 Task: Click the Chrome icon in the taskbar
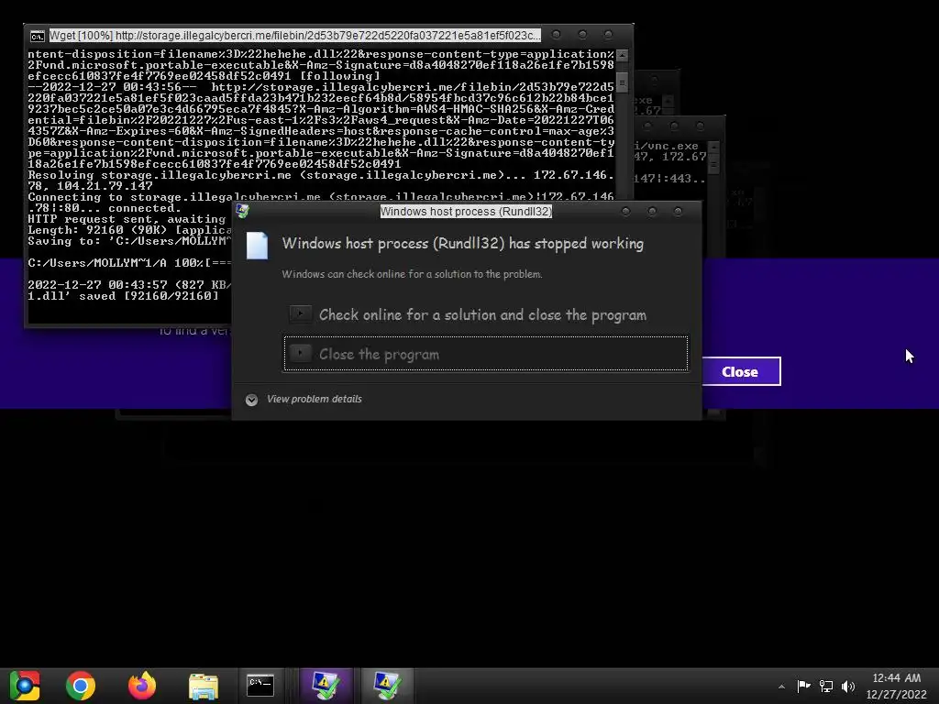tap(81, 686)
